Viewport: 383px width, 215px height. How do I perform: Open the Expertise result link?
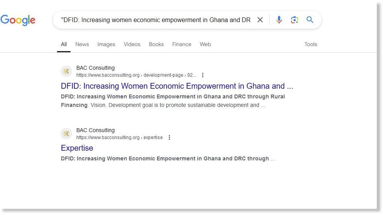[x=77, y=148]
